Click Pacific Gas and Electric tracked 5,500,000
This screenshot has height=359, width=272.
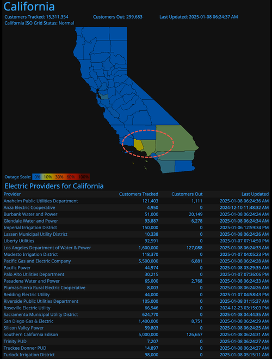click(149, 261)
